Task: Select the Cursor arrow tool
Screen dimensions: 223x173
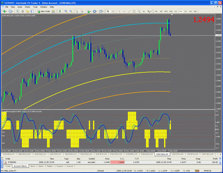Action: click(x=108, y=11)
